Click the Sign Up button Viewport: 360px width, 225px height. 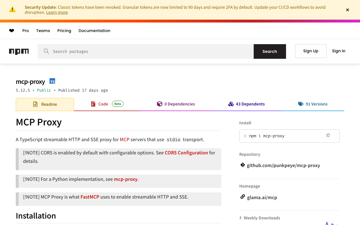pyautogui.click(x=310, y=51)
